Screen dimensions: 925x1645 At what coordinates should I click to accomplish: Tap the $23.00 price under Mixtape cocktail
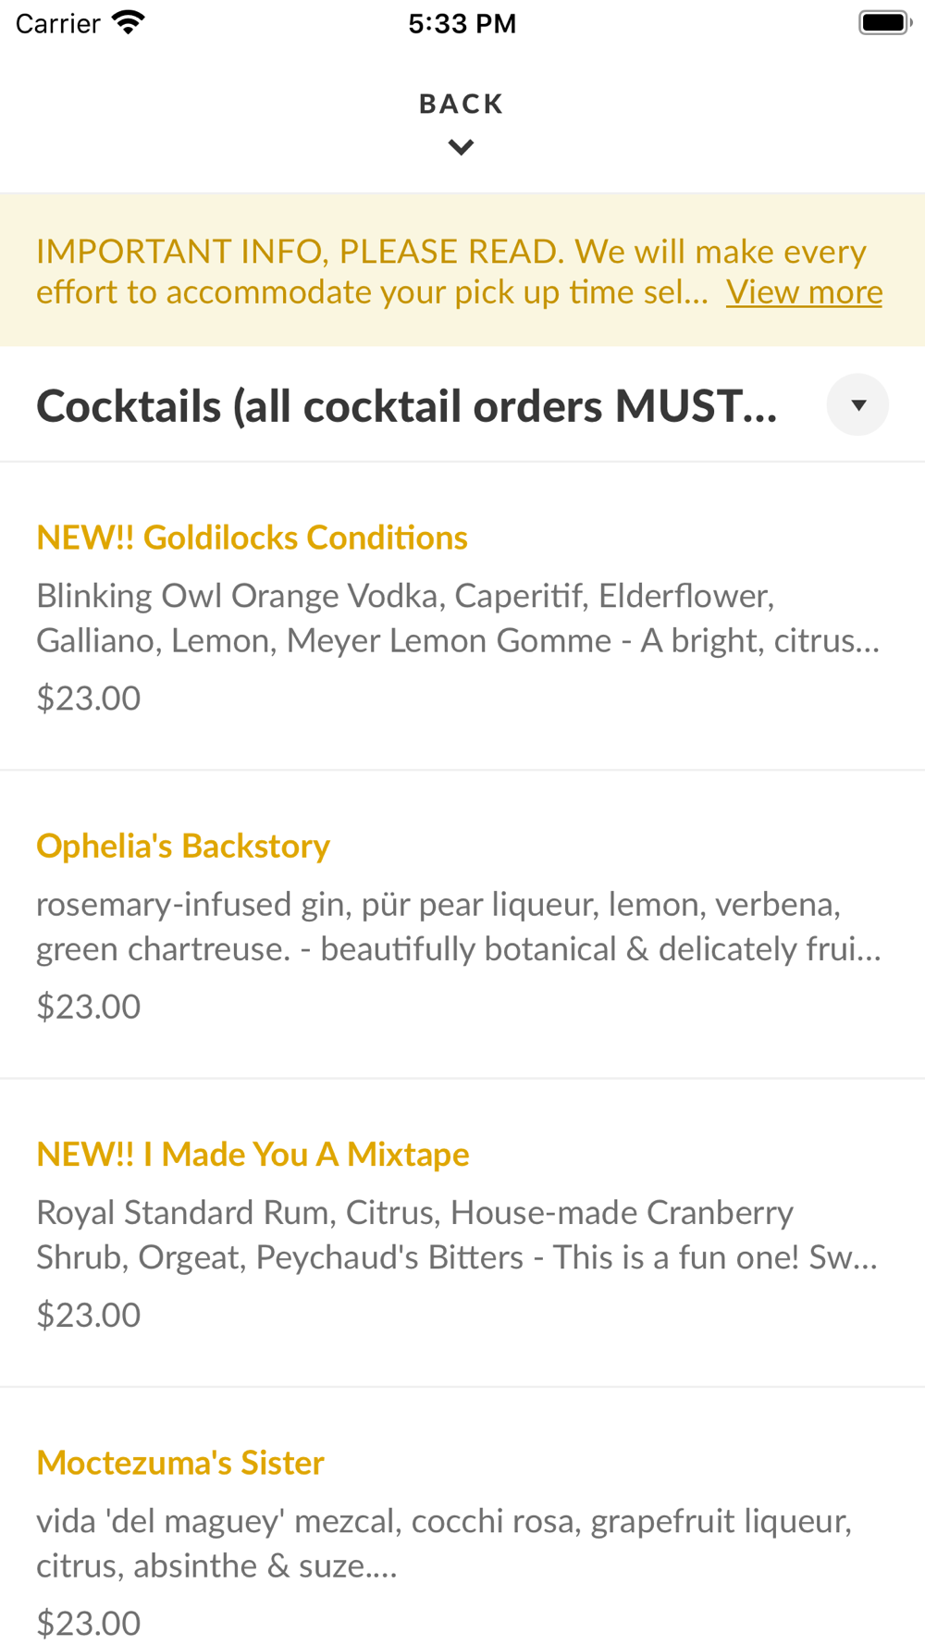[89, 1315]
